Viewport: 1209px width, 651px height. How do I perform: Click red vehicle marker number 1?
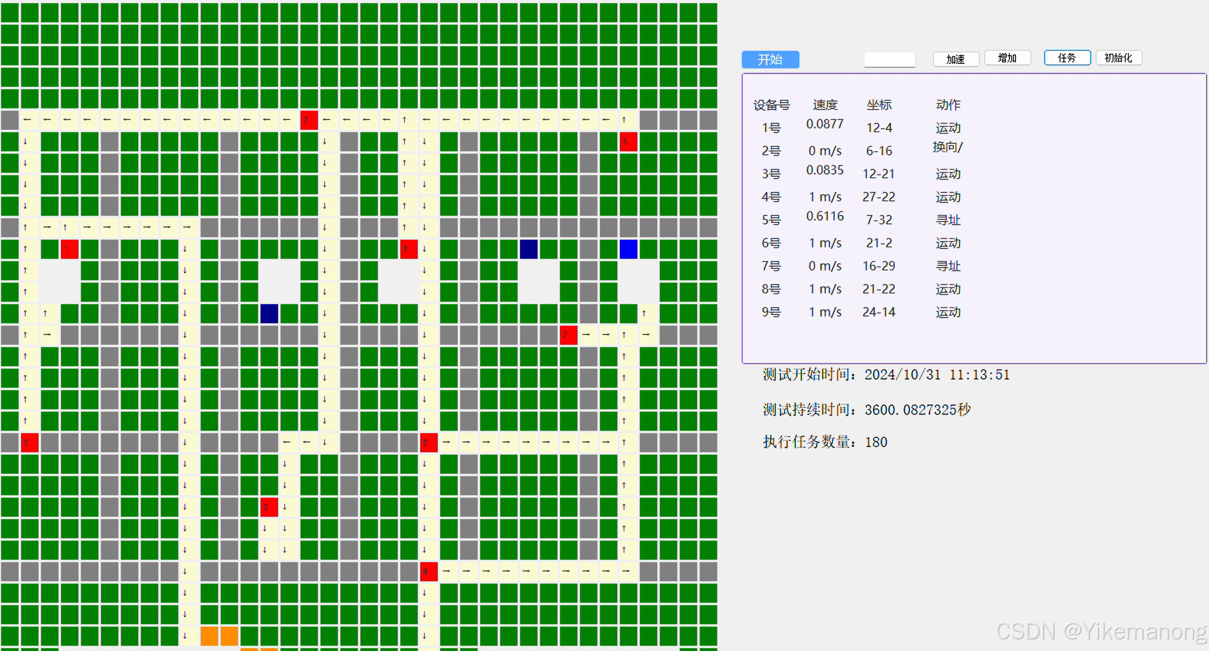coord(69,249)
